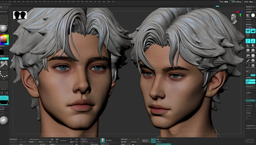Pick a hue in the rainbow color picker
Viewport: 256px width, 145px height.
click(4, 40)
